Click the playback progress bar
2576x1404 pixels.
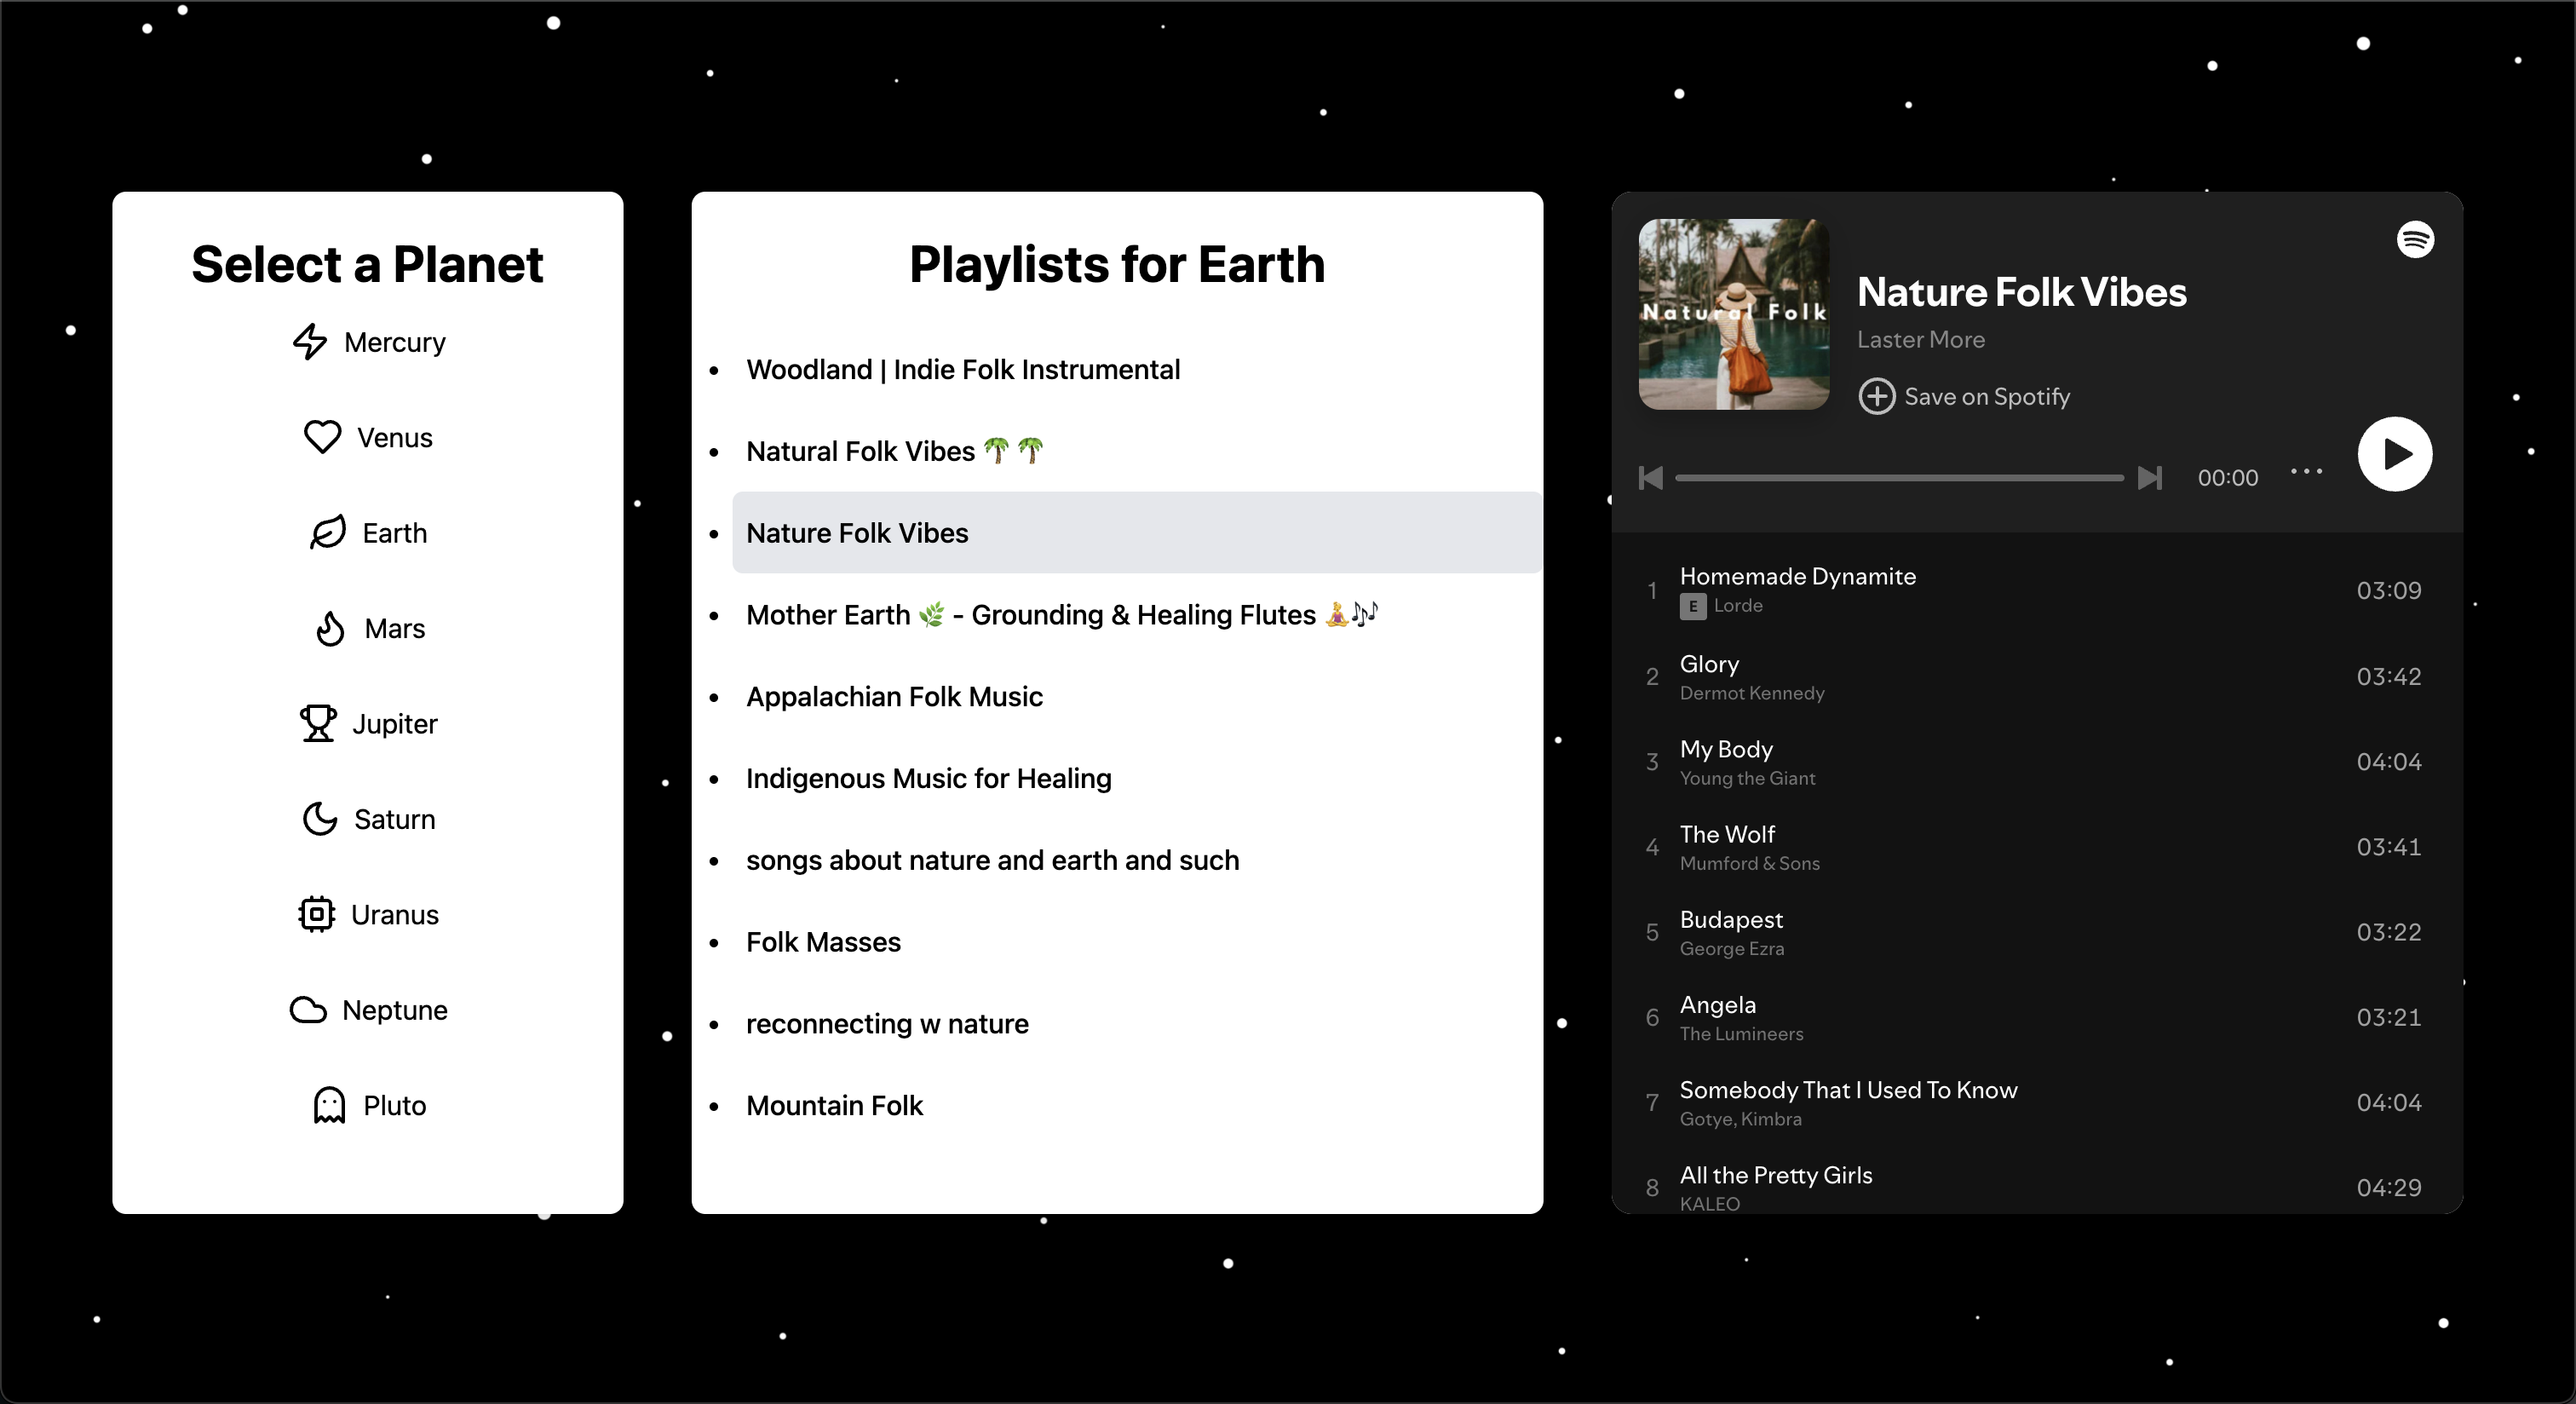tap(1898, 478)
